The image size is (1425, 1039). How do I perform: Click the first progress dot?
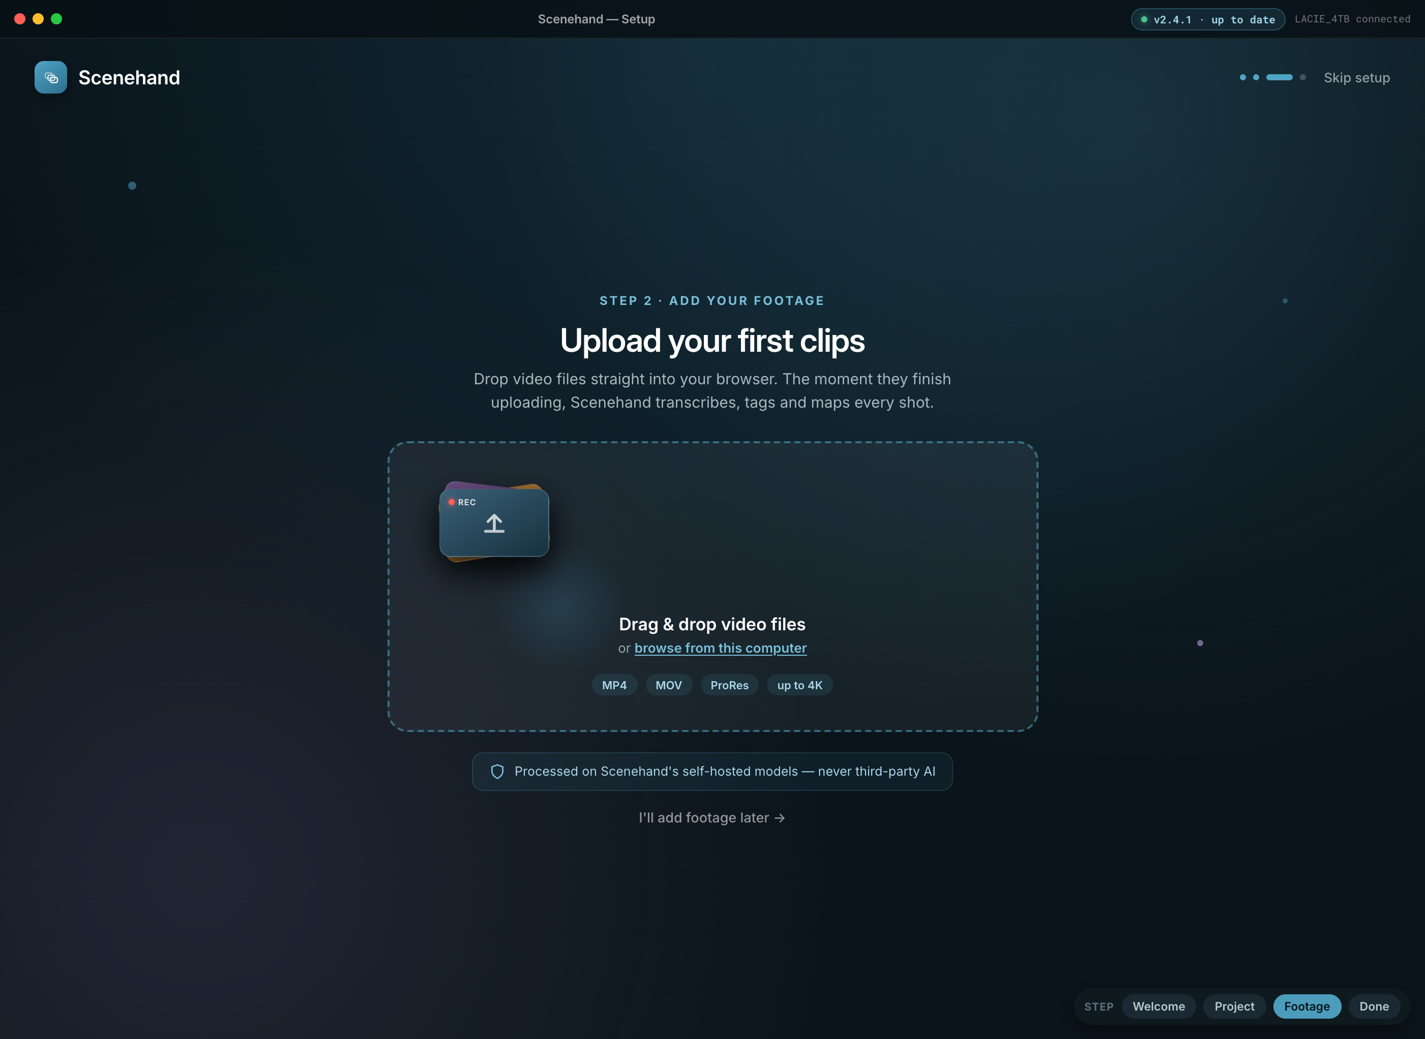tap(1242, 77)
